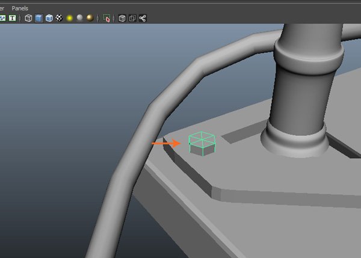Toggle Isolate Select icon
The image size is (361, 258).
(106, 18)
